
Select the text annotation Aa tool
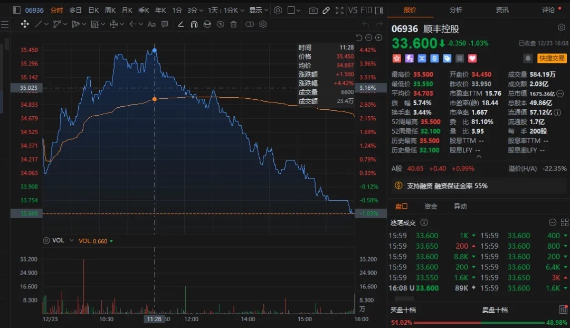151,24
